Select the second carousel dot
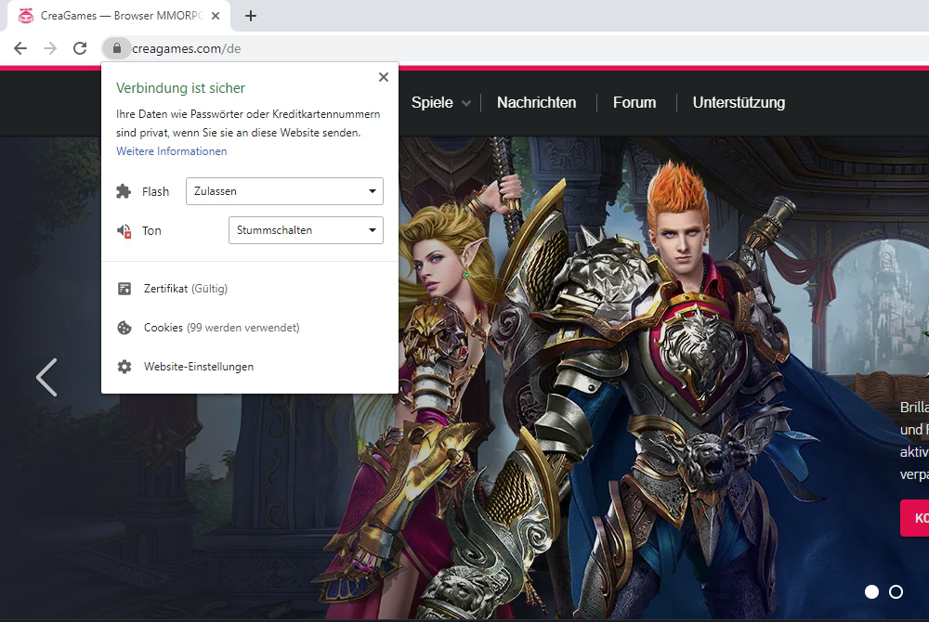The width and height of the screenshot is (929, 622). click(x=896, y=591)
